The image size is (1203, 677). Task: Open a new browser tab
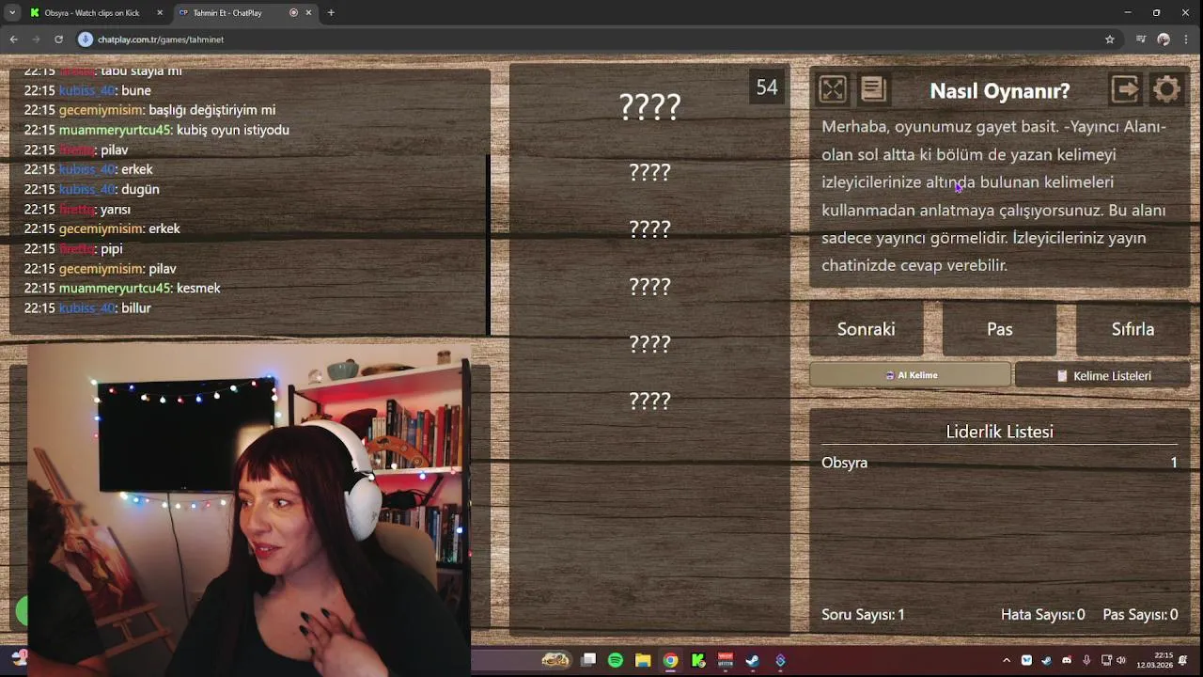point(331,13)
